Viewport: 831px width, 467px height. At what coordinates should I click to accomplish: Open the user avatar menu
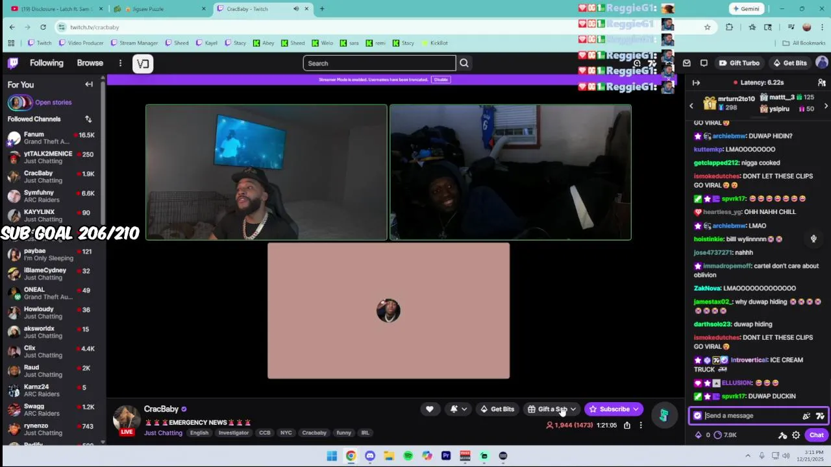[x=822, y=62]
